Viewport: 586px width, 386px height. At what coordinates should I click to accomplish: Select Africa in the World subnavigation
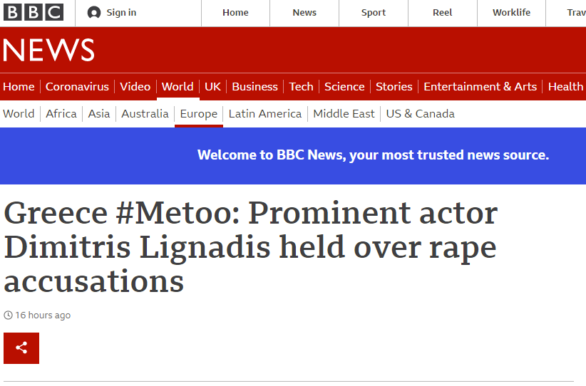pyautogui.click(x=61, y=114)
